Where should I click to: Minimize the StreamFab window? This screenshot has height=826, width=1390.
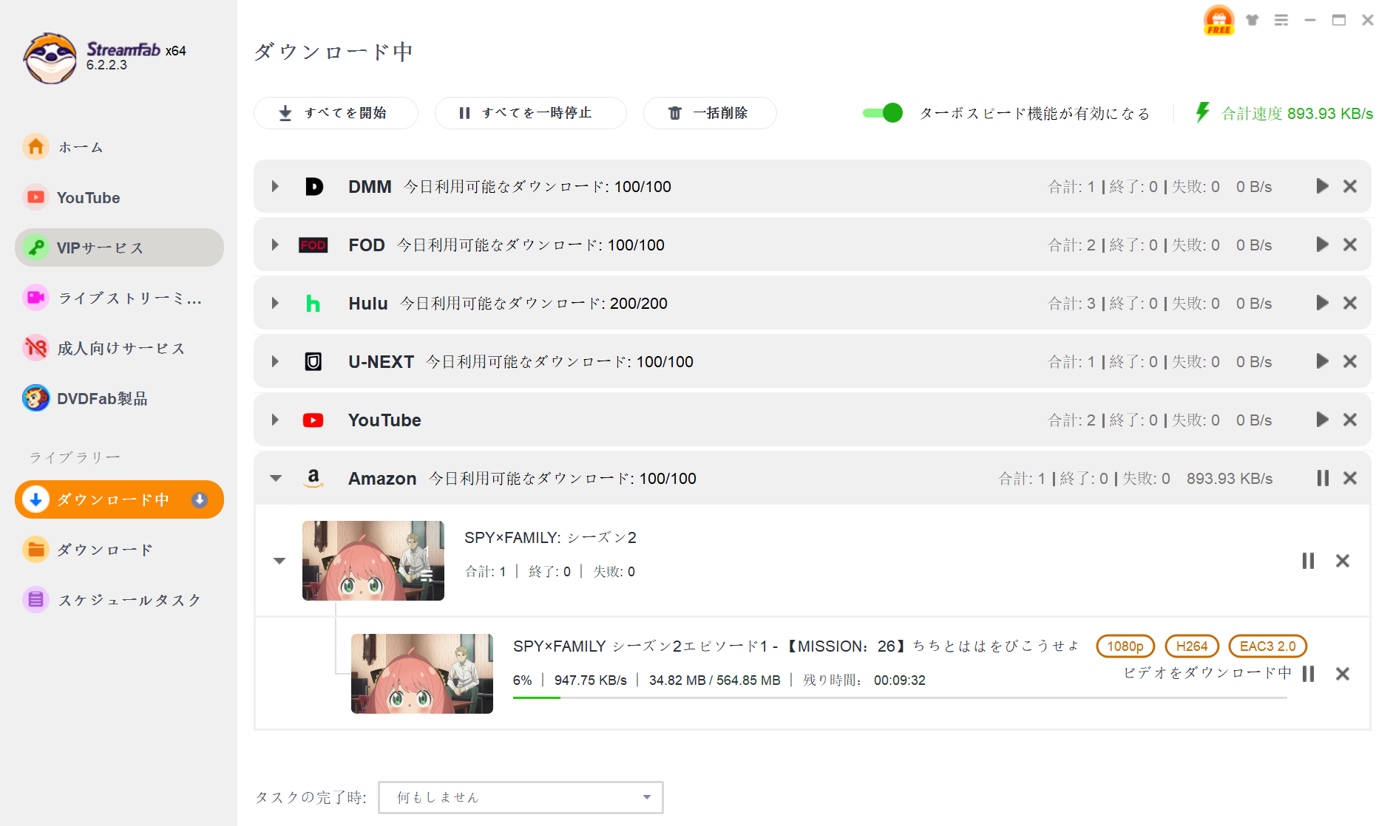(1310, 20)
